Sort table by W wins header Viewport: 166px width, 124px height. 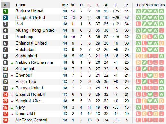coord(73,5)
